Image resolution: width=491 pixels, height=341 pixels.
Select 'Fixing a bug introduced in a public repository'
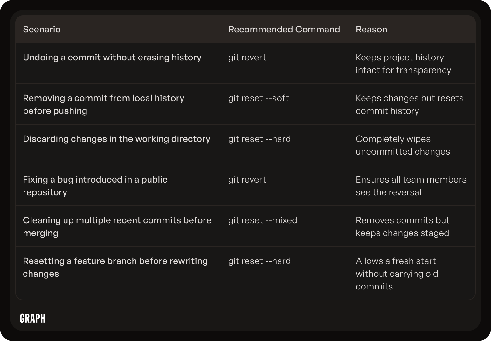click(x=95, y=186)
